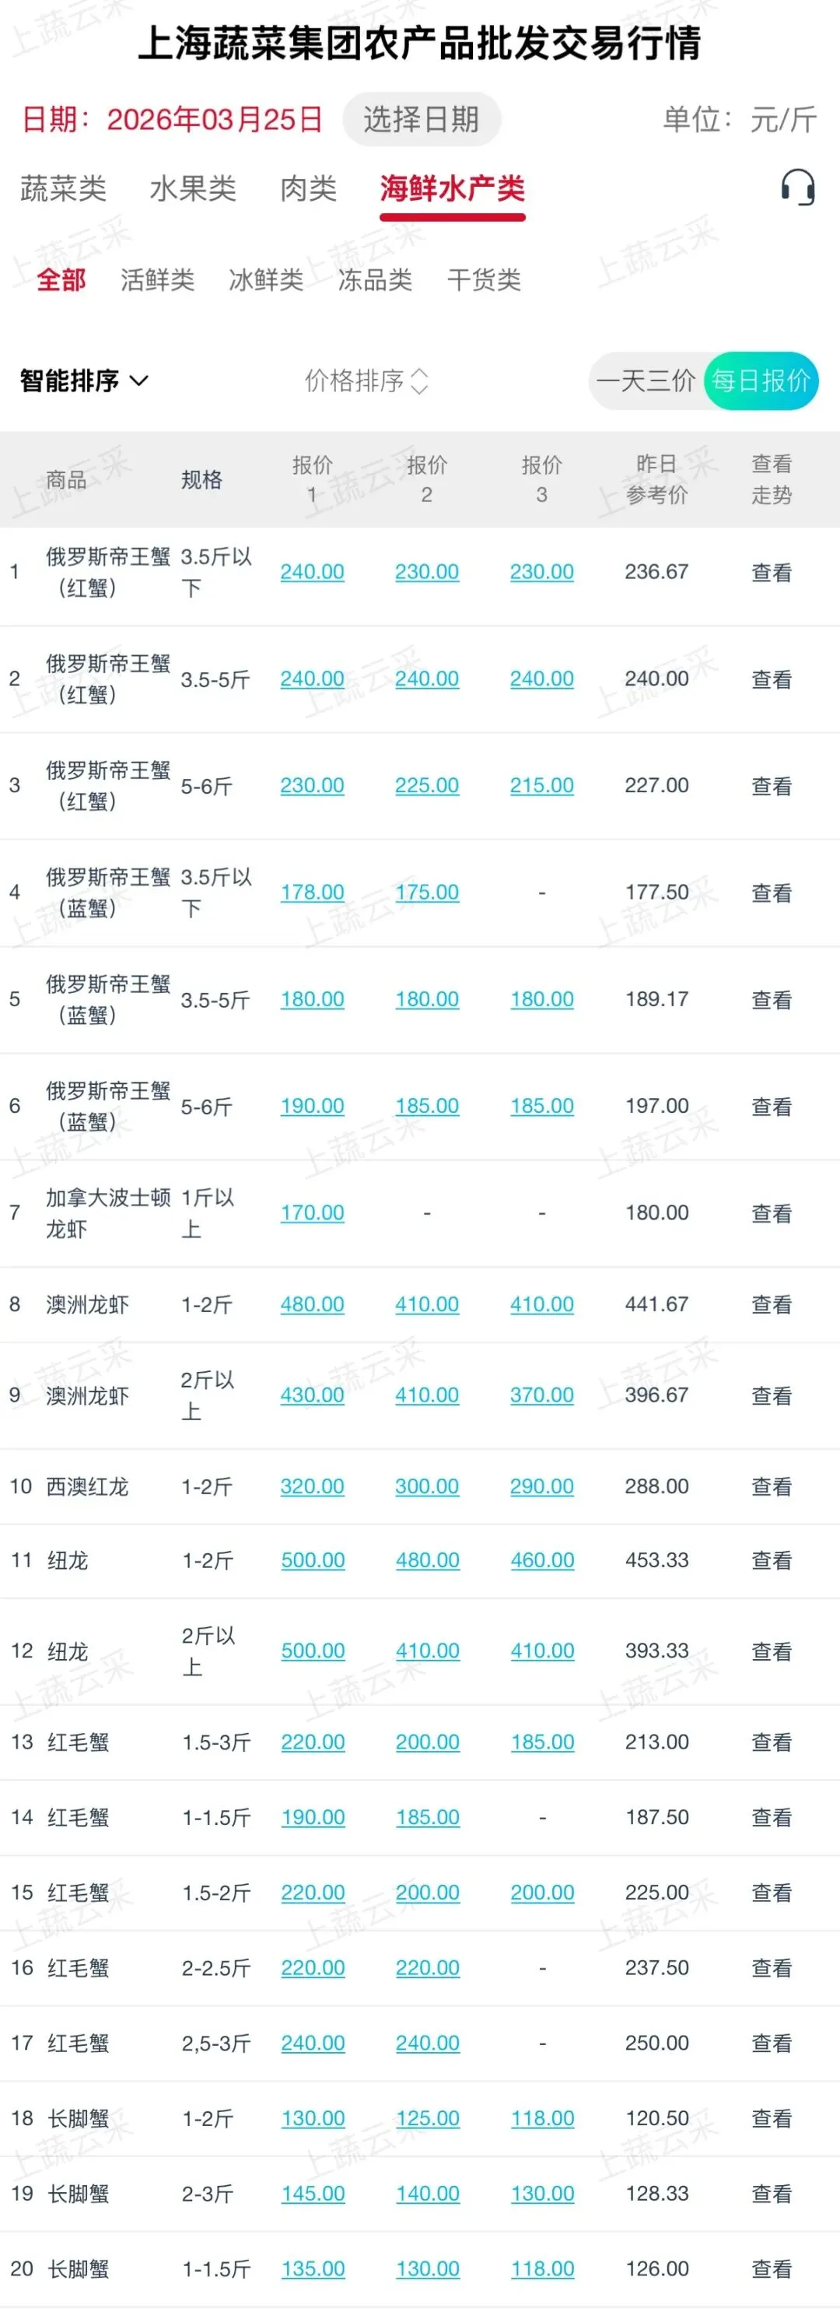Toggle the price sort arrows icon

[419, 381]
